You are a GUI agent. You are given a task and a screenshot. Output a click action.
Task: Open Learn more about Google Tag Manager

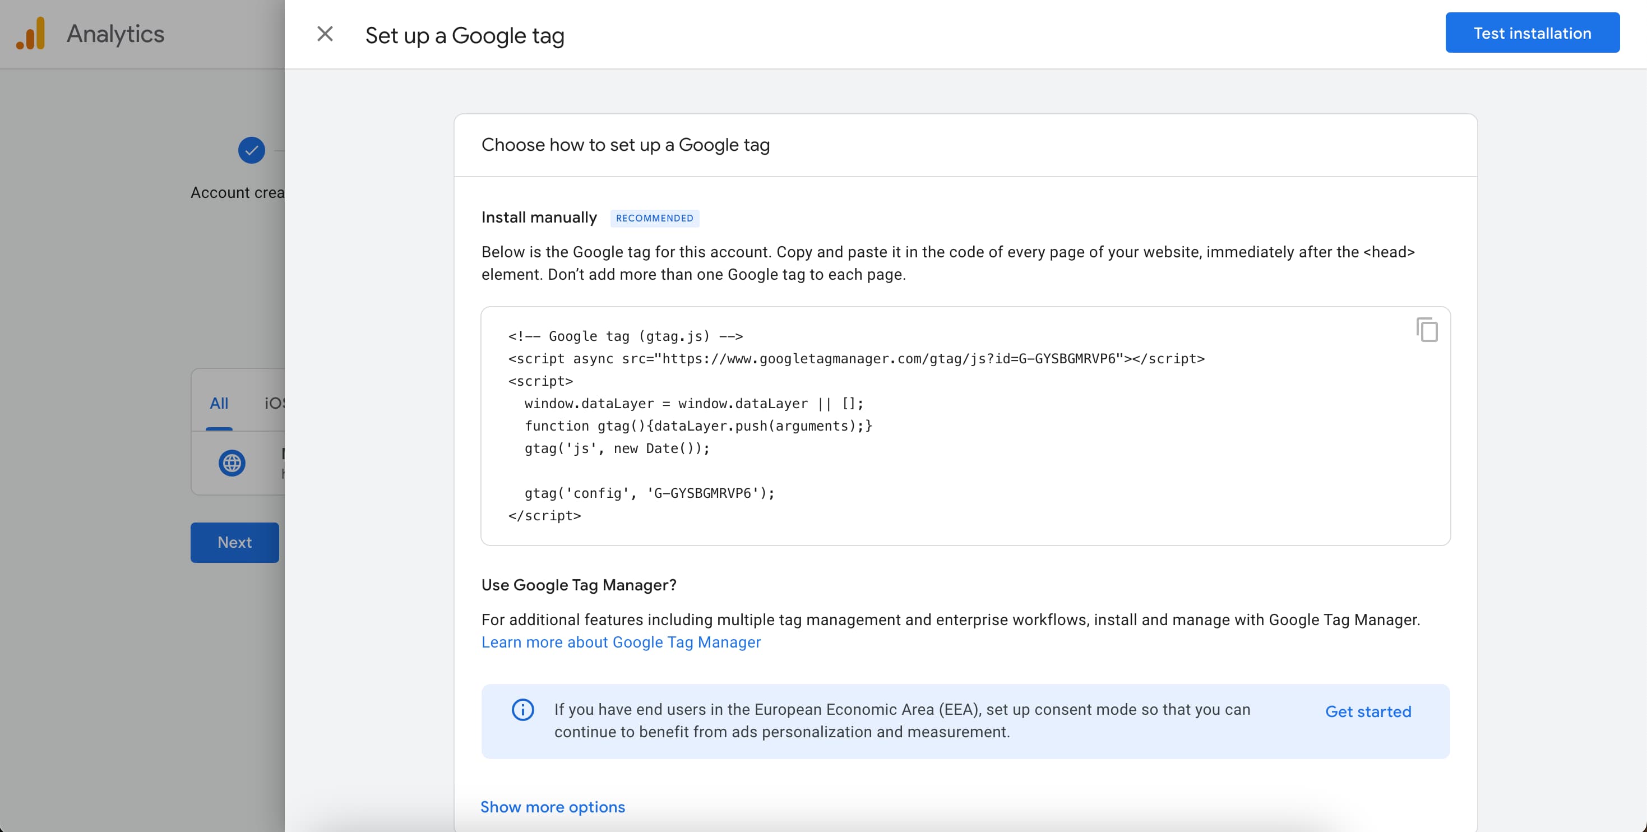click(x=621, y=642)
